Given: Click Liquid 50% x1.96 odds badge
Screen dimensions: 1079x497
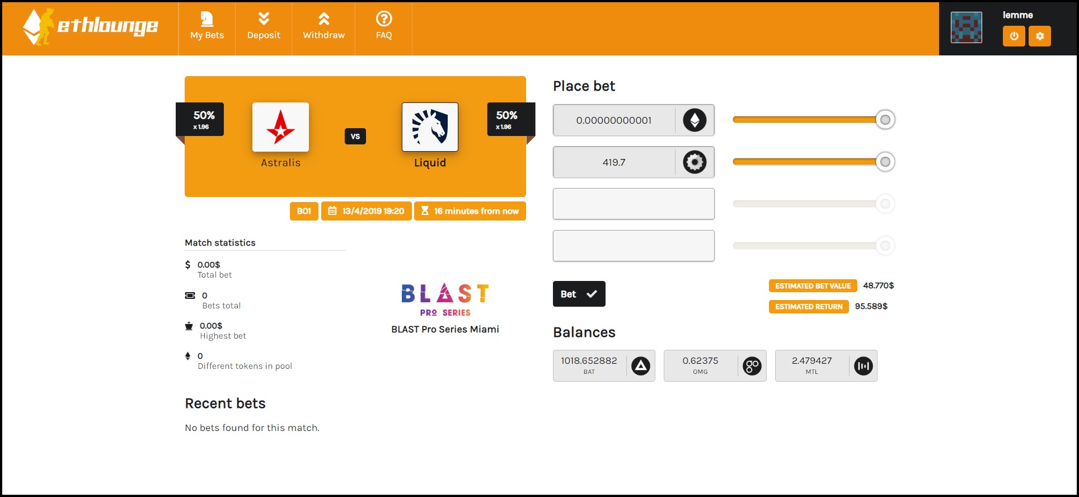Looking at the screenshot, I should [x=511, y=119].
